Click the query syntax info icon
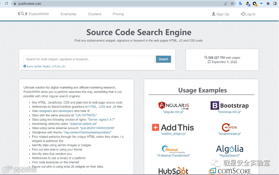 [25, 66]
